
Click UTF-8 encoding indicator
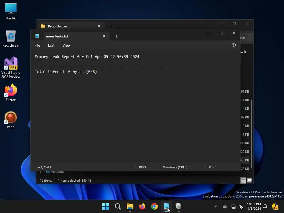212,167
